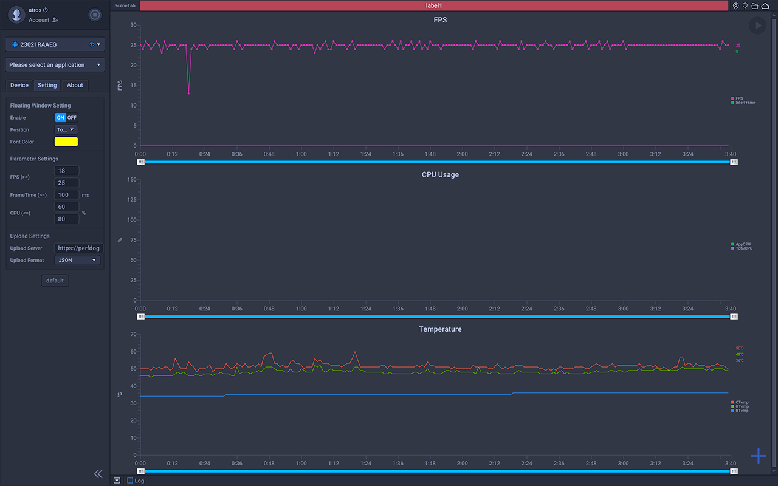Pick the yellow Font Color swatch
Image resolution: width=778 pixels, height=486 pixels.
pyautogui.click(x=66, y=142)
